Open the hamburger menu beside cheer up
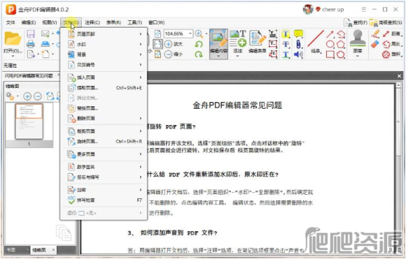406x259 pixels. click(x=364, y=9)
